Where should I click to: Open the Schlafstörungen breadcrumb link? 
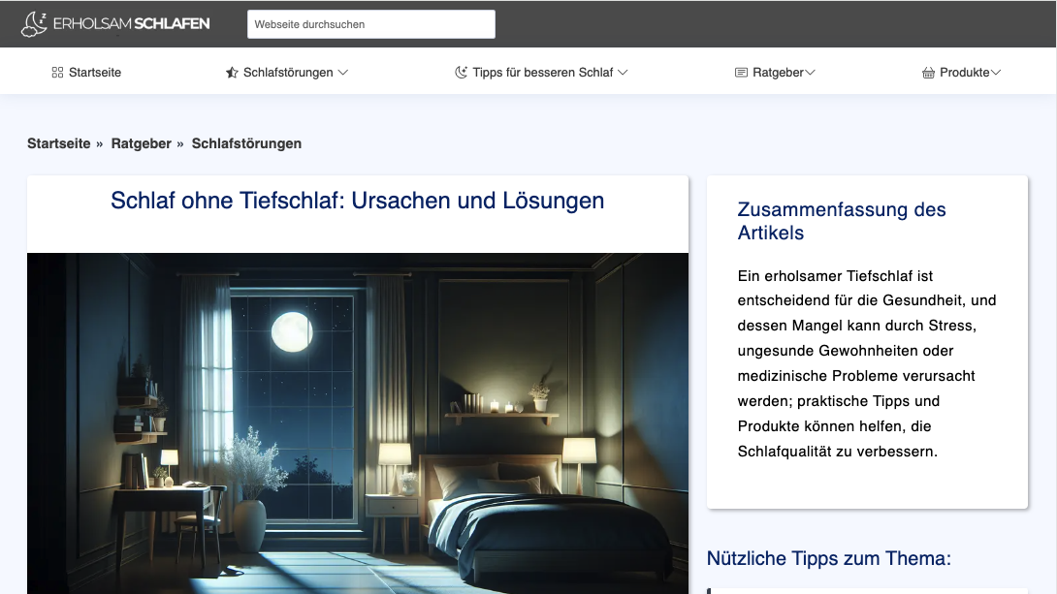click(x=246, y=143)
